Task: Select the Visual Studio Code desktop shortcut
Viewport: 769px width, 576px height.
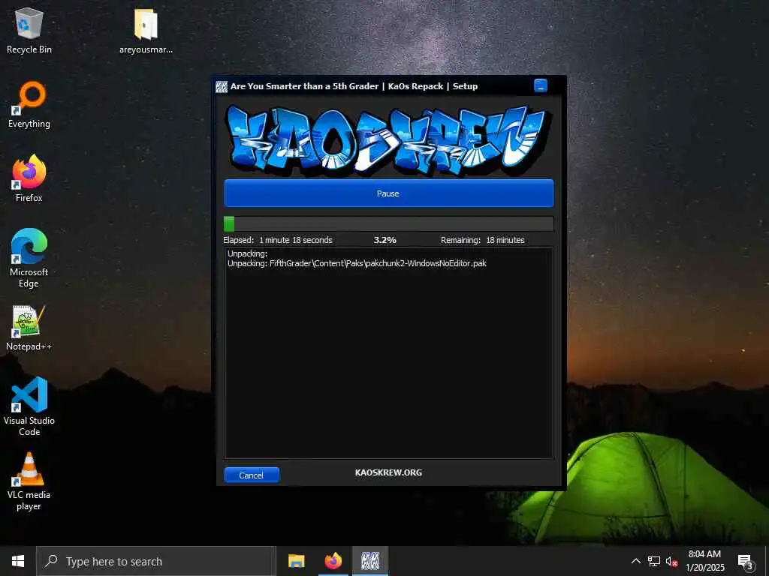Action: [29, 406]
